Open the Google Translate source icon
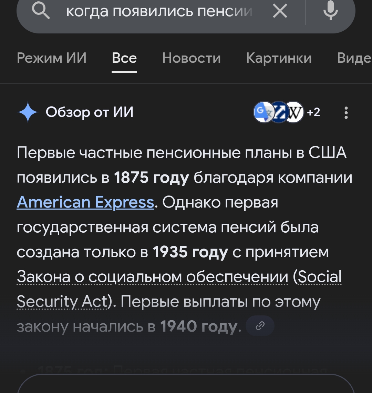Screen dimensions: 372x393 (263, 112)
